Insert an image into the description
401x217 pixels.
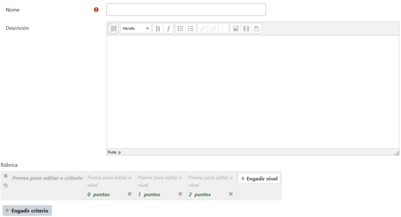[236, 29]
